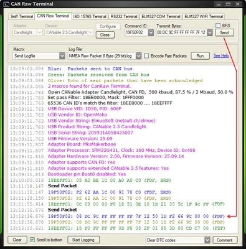The height and width of the screenshot is (249, 246).
Task: Click the Command ID field 19F50F02
Action: click(136, 32)
